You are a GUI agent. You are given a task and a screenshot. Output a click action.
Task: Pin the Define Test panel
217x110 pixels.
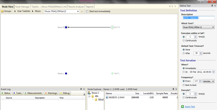click(212, 6)
